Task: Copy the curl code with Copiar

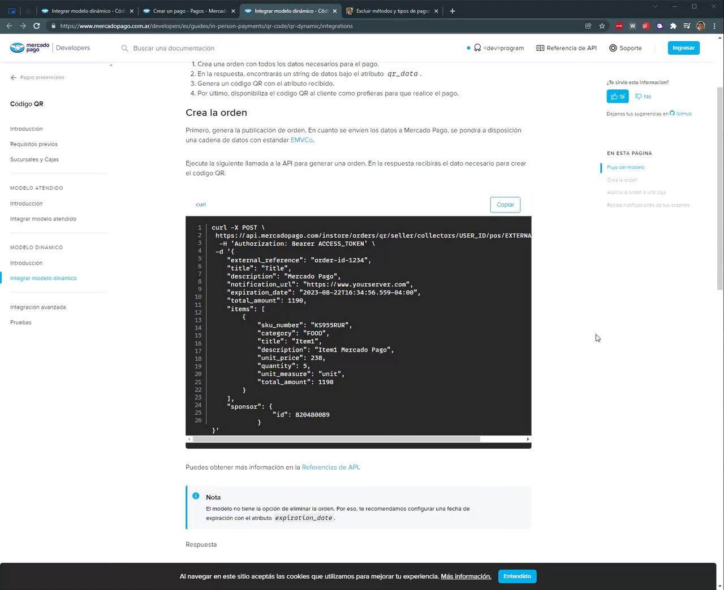Action: pyautogui.click(x=505, y=205)
